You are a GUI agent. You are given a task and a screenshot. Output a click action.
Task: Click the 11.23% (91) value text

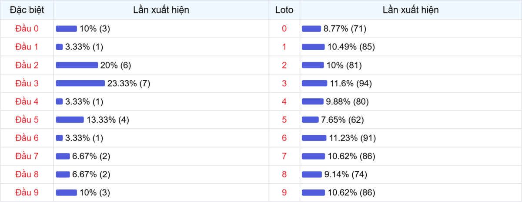(x=352, y=138)
